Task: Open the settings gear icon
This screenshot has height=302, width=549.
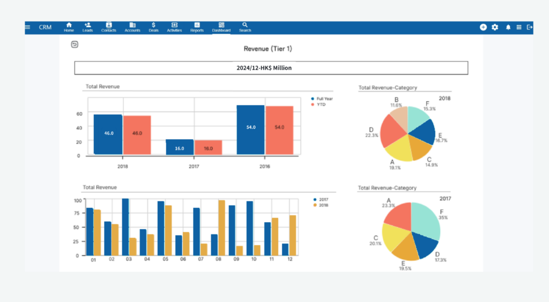Action: point(495,27)
